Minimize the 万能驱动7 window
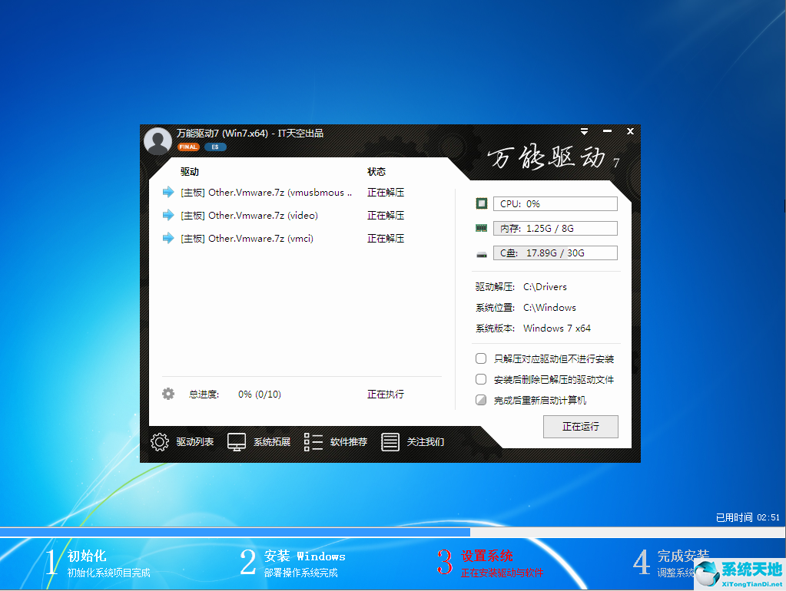786x591 pixels. pyautogui.click(x=607, y=131)
